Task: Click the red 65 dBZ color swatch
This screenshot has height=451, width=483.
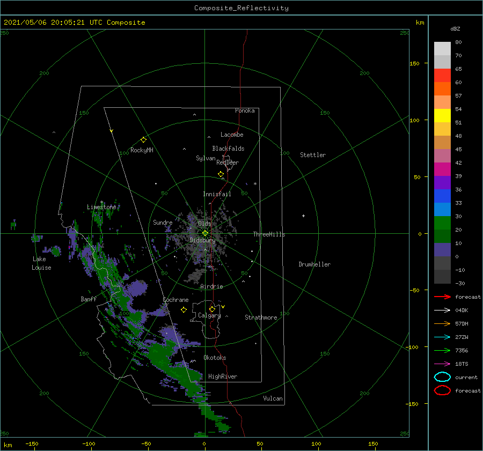Action: (x=442, y=75)
